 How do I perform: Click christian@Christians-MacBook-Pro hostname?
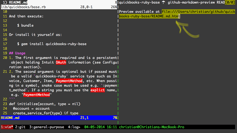(x=152, y=127)
